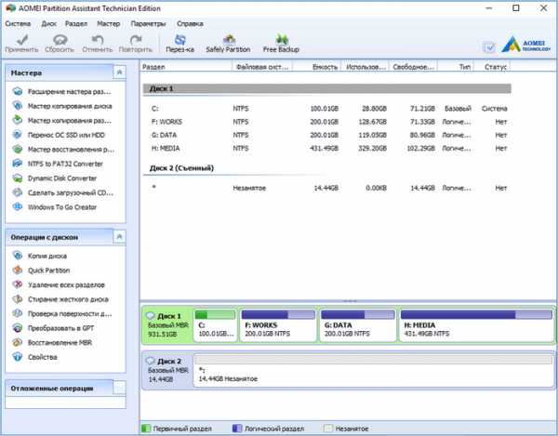Select the G: DATA row in list
Image resolution: width=558 pixels, height=436 pixels.
click(x=326, y=135)
